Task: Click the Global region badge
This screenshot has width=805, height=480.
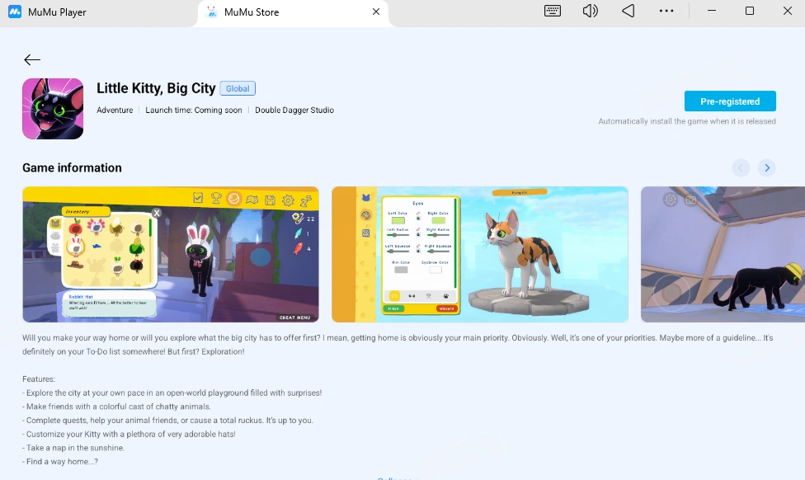Action: (x=238, y=88)
